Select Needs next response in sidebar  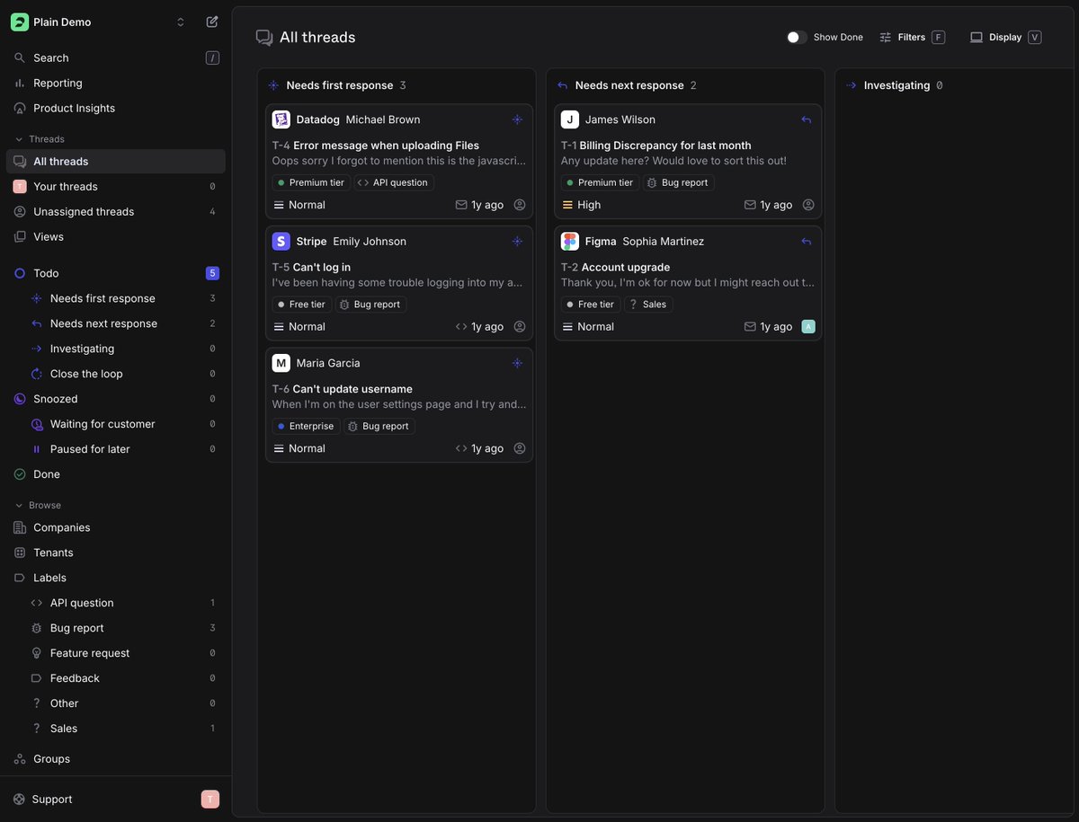click(x=124, y=323)
